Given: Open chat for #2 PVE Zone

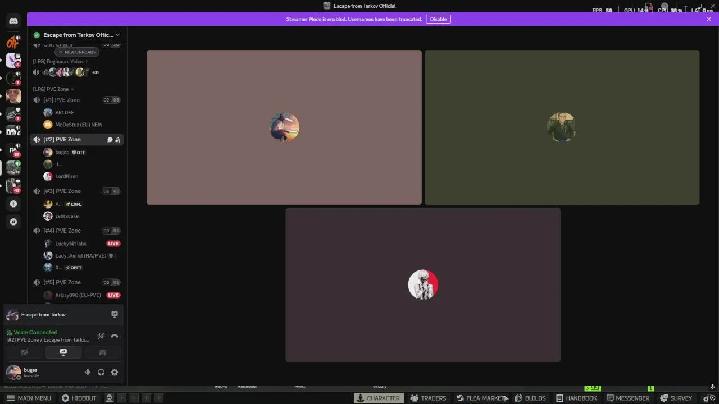Looking at the screenshot, I should 110,140.
